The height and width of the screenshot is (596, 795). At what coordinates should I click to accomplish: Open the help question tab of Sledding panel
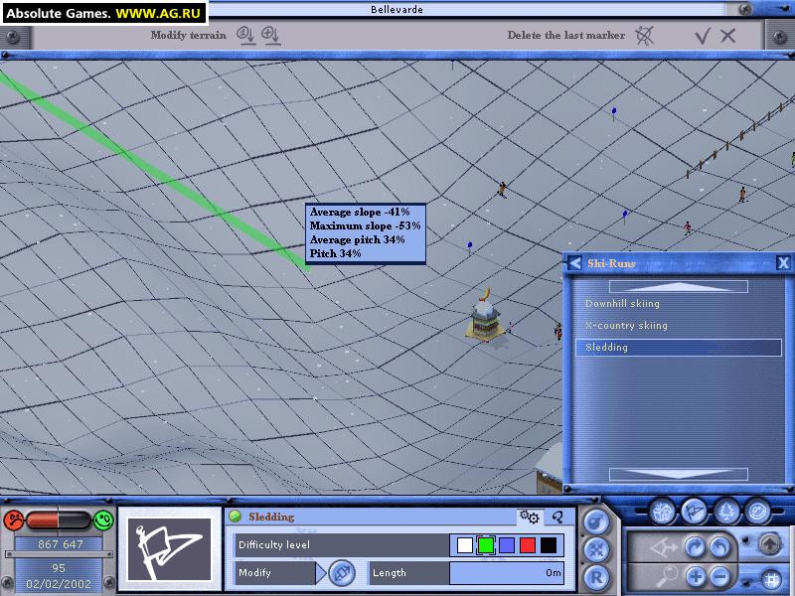click(x=557, y=517)
